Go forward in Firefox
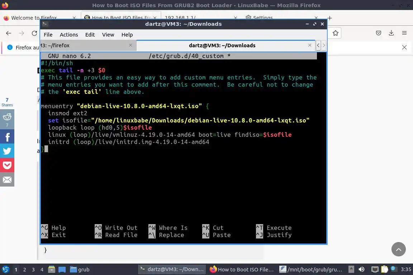The height and width of the screenshot is (275, 413). click(x=22, y=33)
